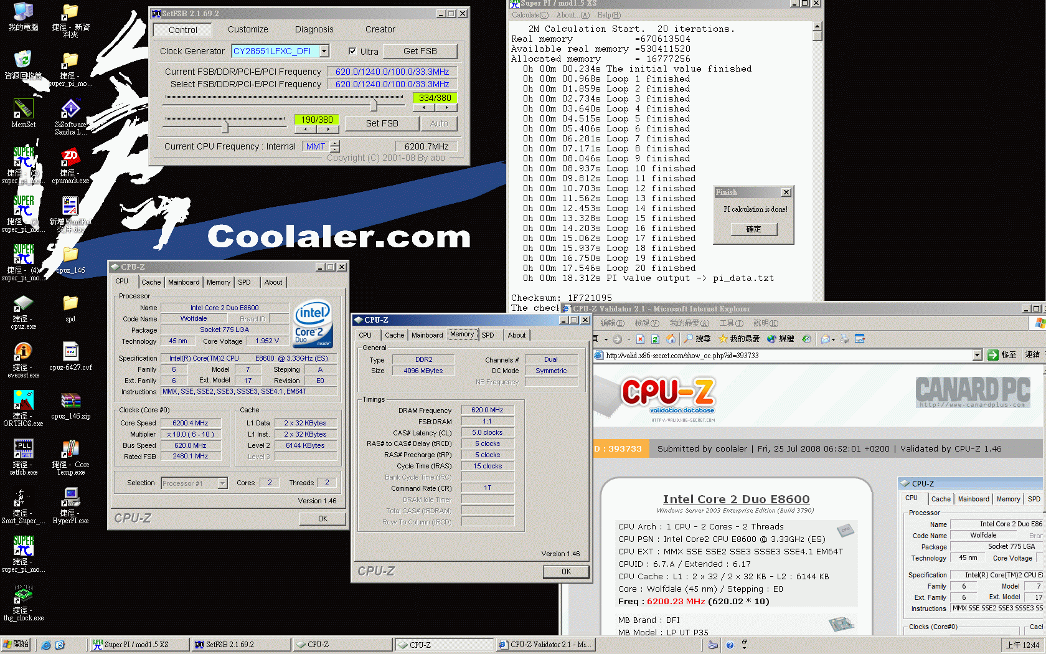Launch the MemSet desktop shortcut
Screen dimensions: 1046x654
23,108
